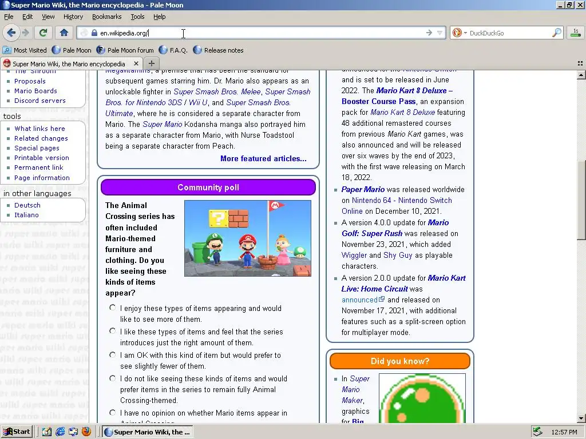The image size is (586, 439).
Task: Open the File menu
Action: [9, 17]
